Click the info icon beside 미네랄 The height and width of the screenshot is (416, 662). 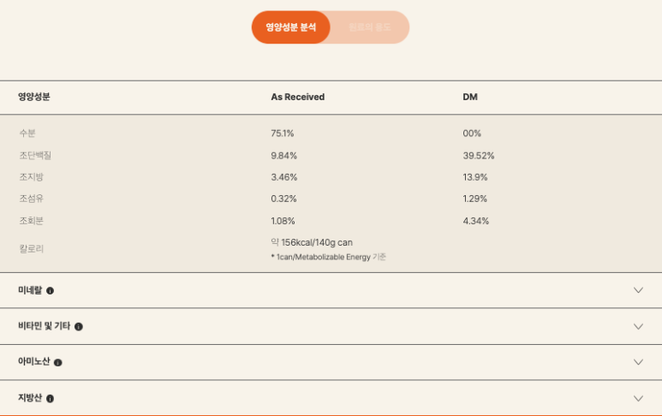click(50, 291)
